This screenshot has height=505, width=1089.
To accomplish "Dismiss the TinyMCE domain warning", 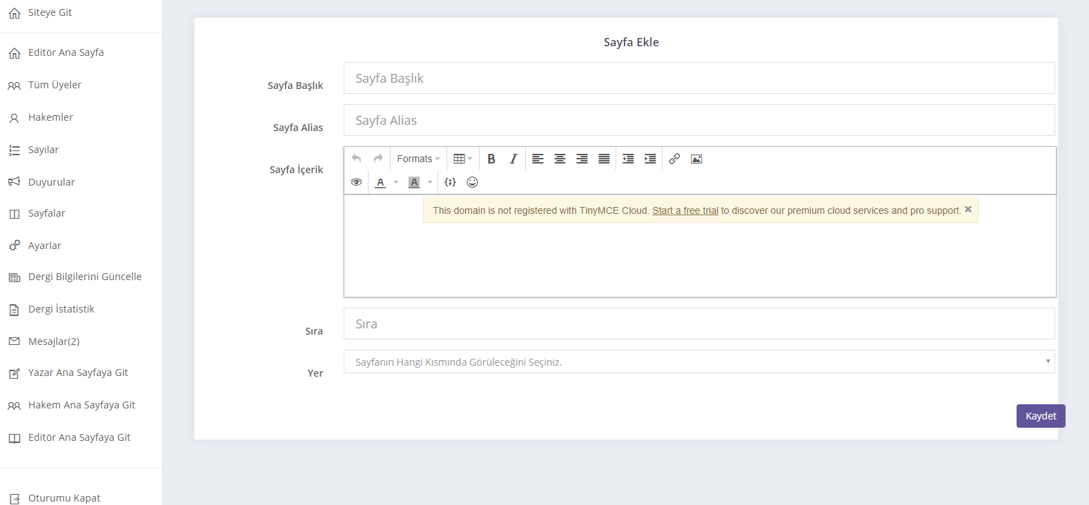I will [x=968, y=209].
